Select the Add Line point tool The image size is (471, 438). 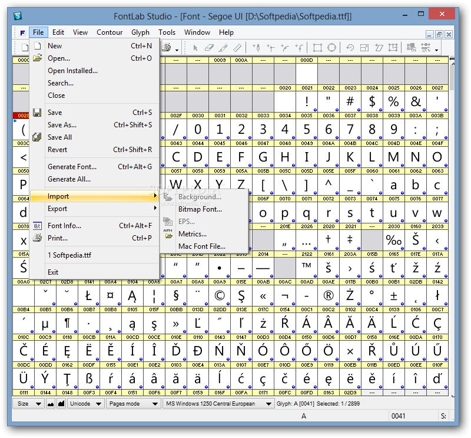tap(270, 48)
